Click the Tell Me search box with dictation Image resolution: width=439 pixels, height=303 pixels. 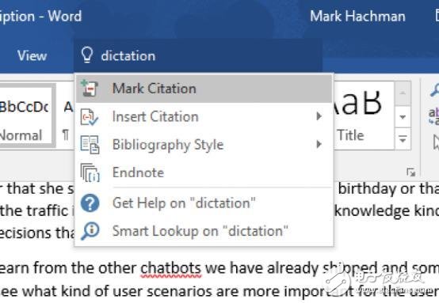click(198, 55)
